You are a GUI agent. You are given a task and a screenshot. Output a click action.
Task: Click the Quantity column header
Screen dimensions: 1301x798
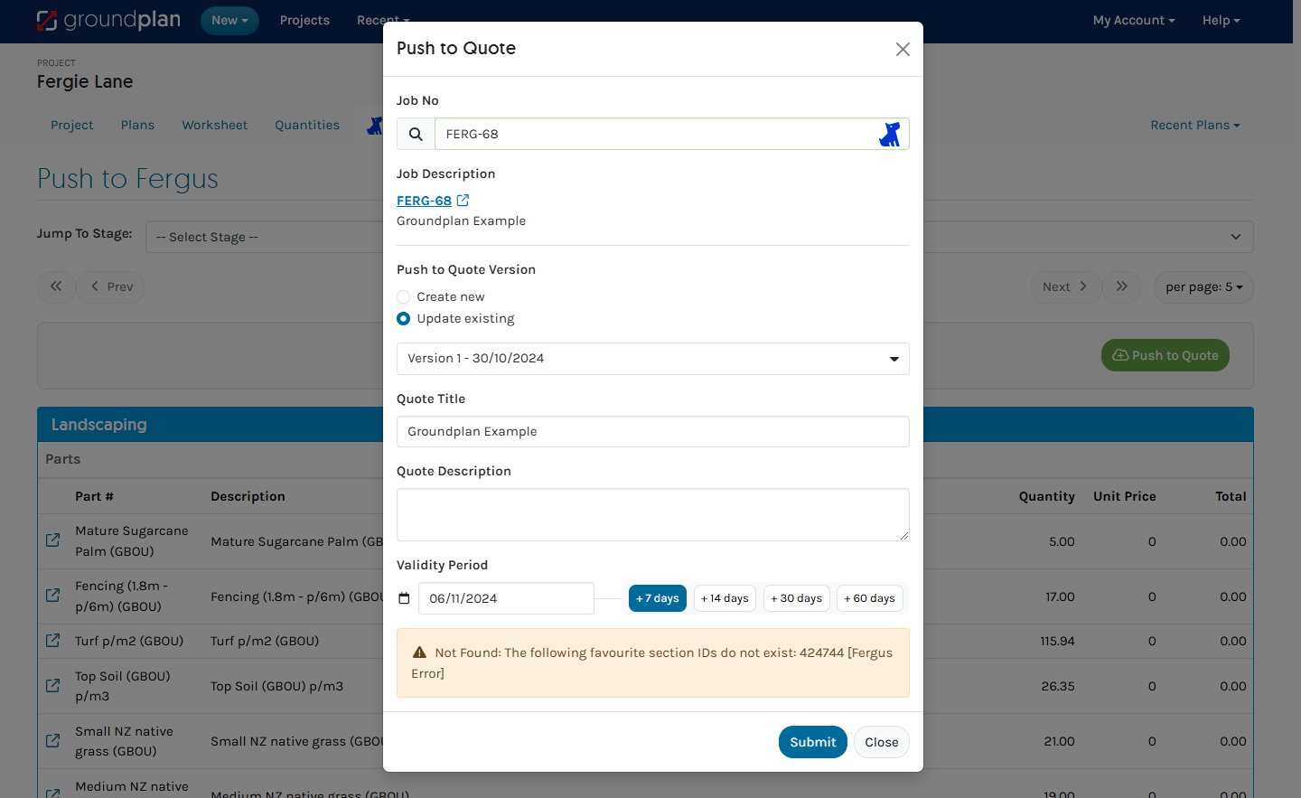pos(1046,496)
